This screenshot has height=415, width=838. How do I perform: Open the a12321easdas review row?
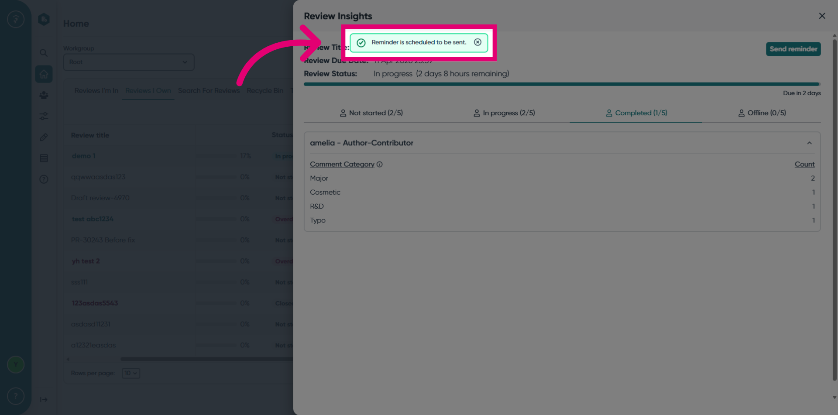click(x=93, y=345)
